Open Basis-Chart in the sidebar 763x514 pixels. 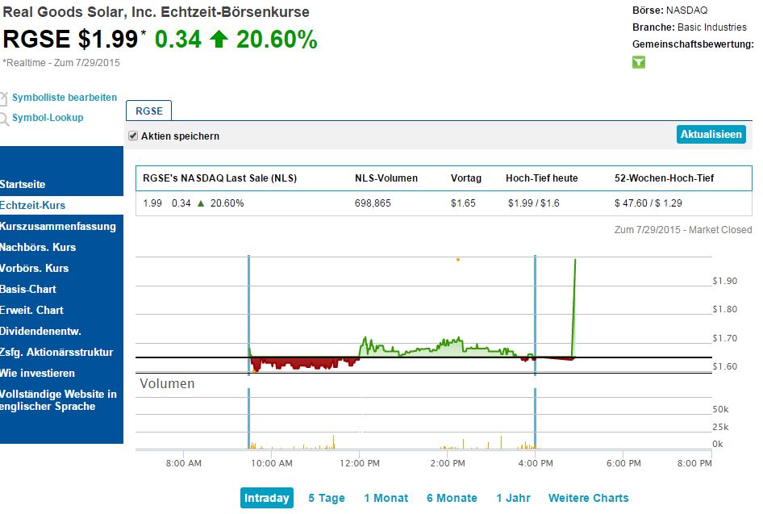click(28, 289)
